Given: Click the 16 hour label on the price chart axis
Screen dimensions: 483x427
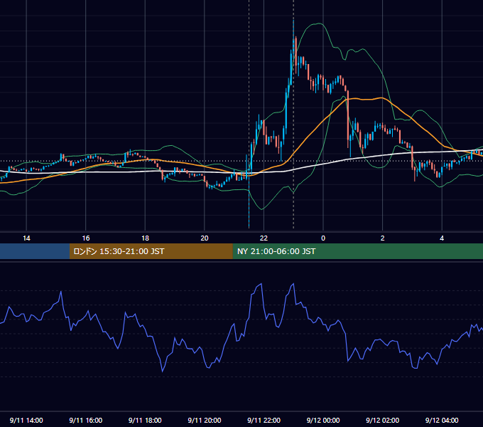Looking at the screenshot, I should 86,238.
